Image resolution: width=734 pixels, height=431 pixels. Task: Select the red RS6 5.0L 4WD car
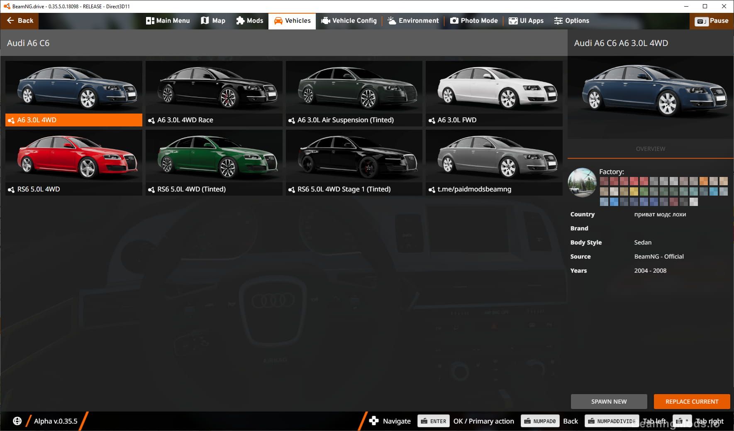74,162
